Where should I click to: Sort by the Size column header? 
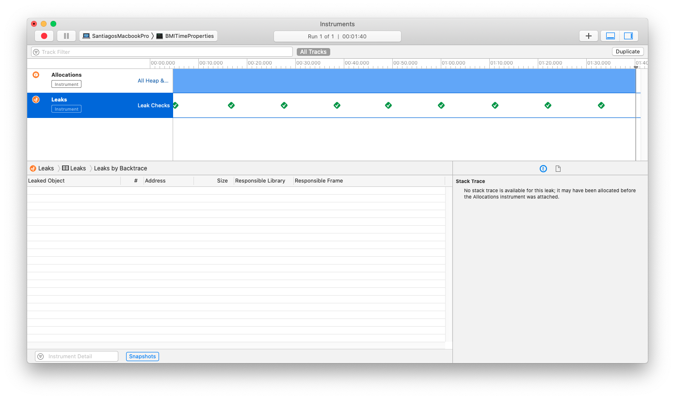pos(213,181)
